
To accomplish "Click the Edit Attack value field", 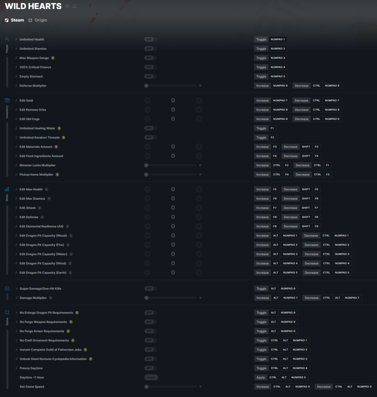I will click(x=173, y=208).
